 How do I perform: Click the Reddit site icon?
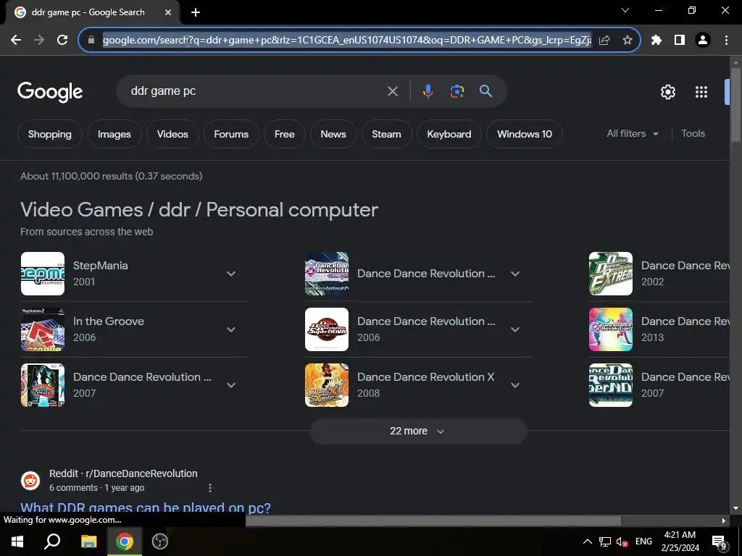[x=30, y=481]
